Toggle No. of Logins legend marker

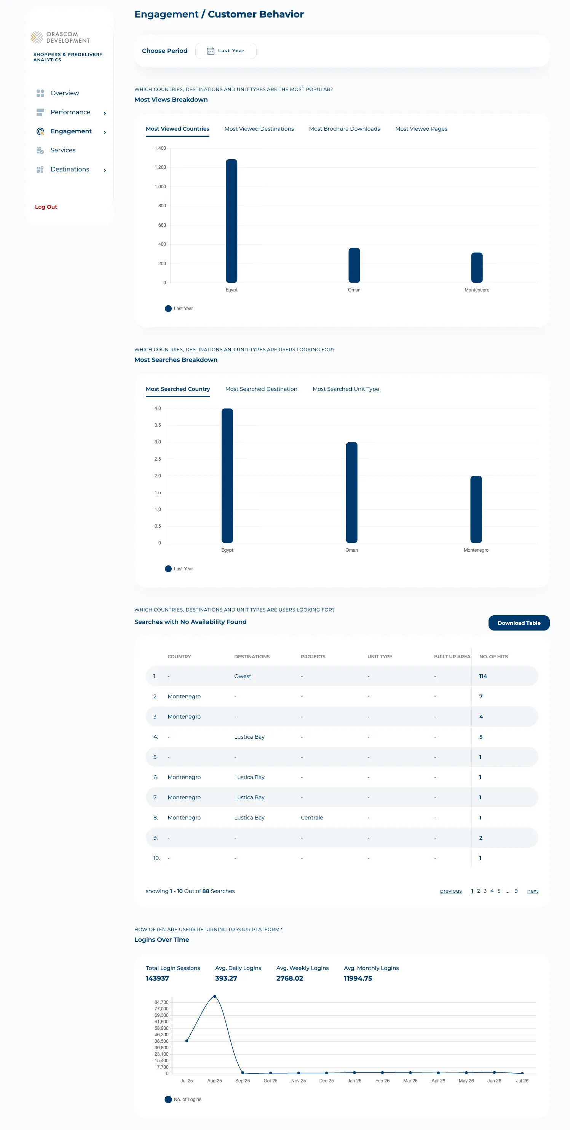[x=168, y=1099]
